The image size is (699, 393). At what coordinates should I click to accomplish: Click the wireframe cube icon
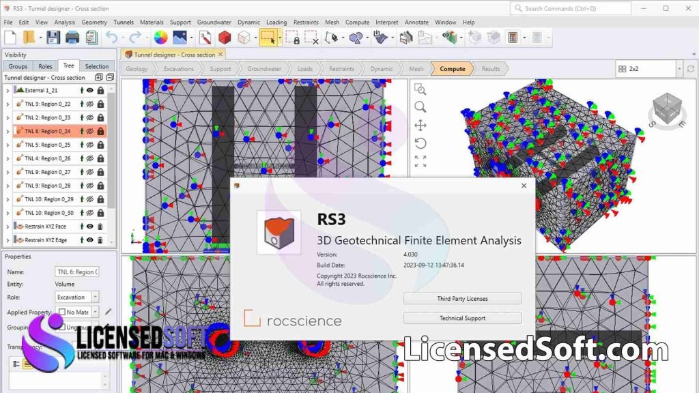click(x=244, y=38)
